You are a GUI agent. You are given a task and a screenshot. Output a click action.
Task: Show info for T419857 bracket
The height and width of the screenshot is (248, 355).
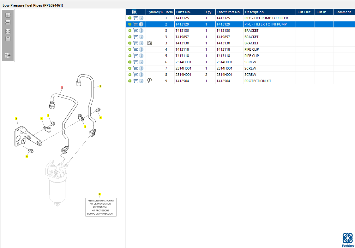pos(141,37)
